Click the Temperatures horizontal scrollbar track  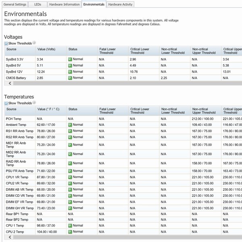tap(127, 237)
